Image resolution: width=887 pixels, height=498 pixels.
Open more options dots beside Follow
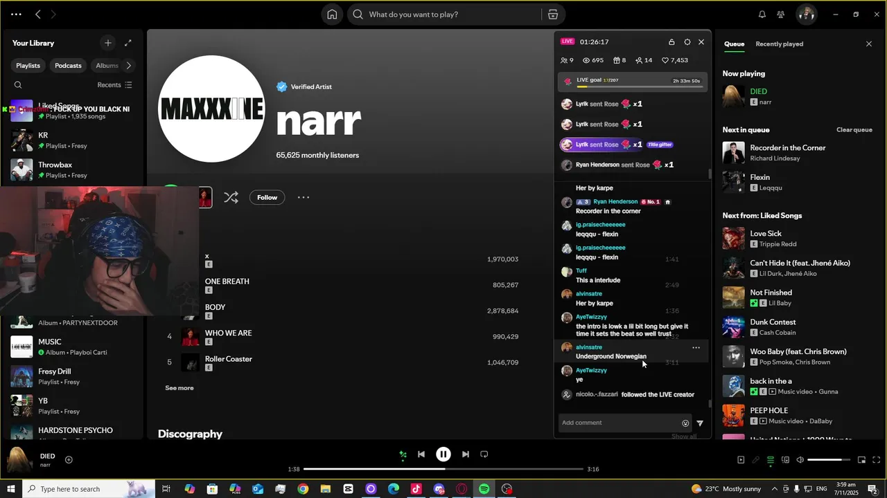coord(304,197)
